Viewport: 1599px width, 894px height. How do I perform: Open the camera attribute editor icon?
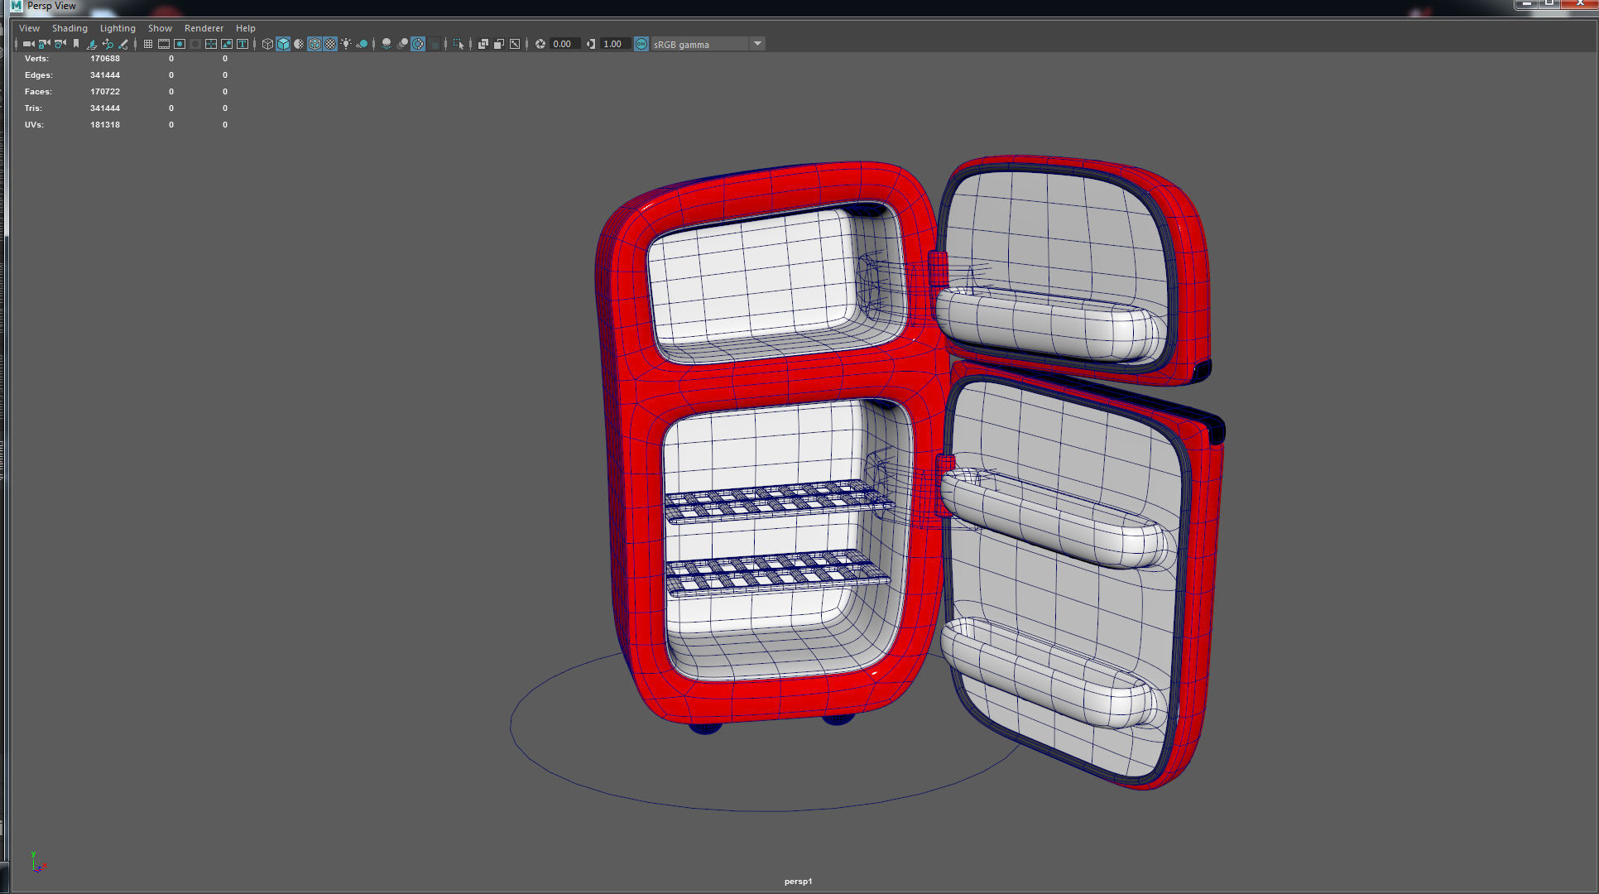(59, 44)
